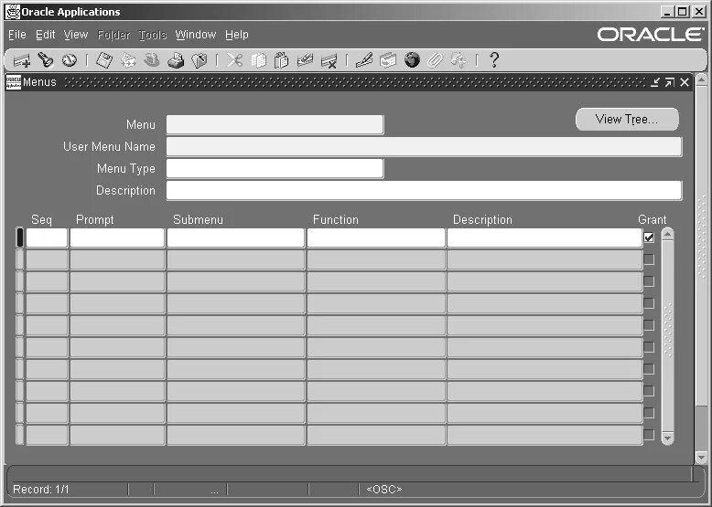712x507 pixels.
Task: Open the Folder menu
Action: coord(113,35)
